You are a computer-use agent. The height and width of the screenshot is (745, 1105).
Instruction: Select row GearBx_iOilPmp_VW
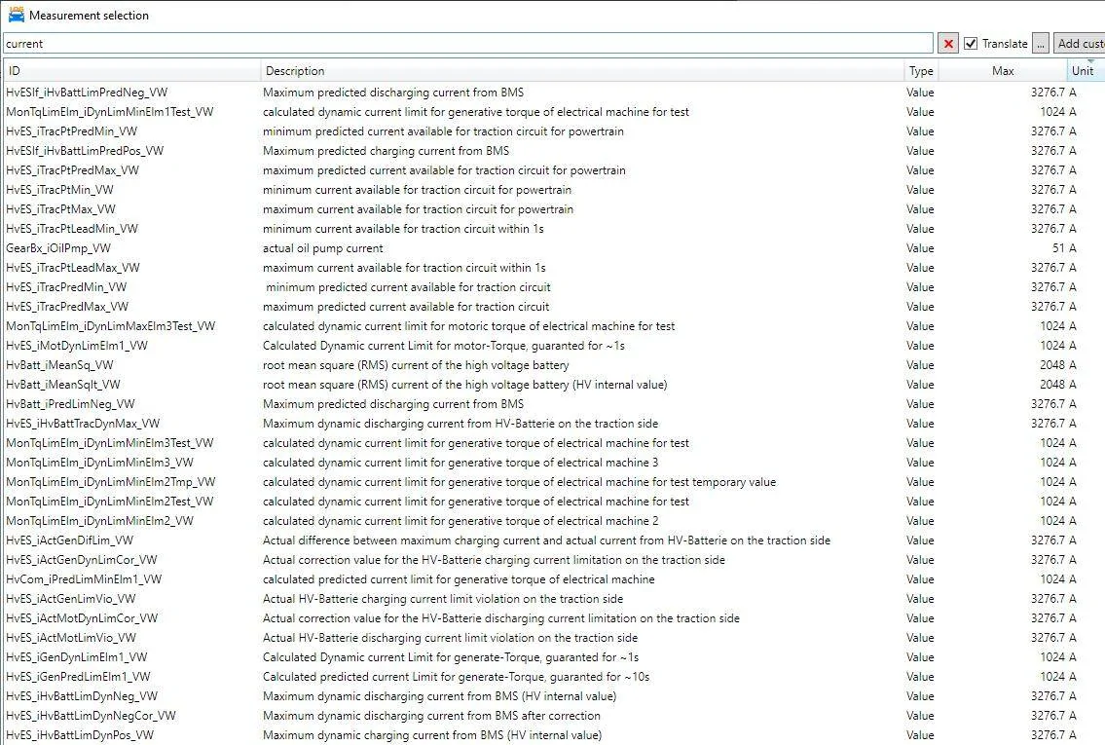(553, 248)
